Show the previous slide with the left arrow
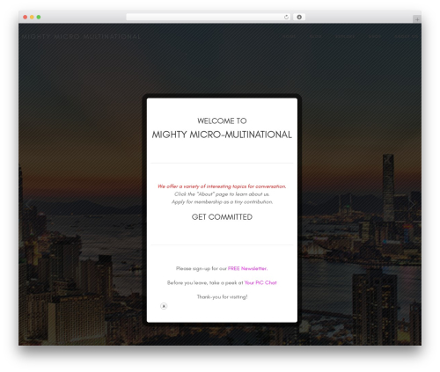Image resolution: width=440 pixels, height=372 pixels. pyautogui.click(x=28, y=204)
